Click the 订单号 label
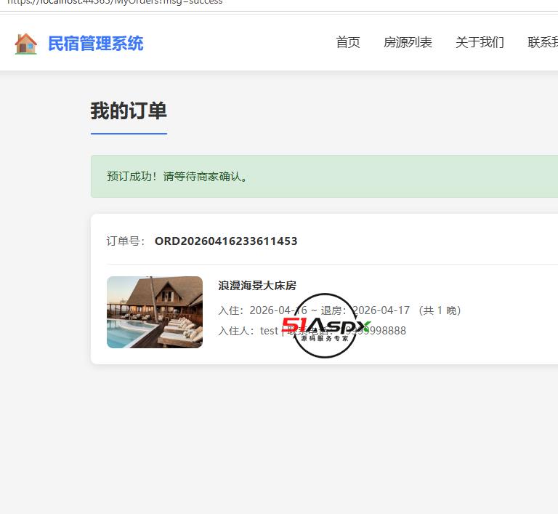This screenshot has height=514, width=558. pos(126,241)
